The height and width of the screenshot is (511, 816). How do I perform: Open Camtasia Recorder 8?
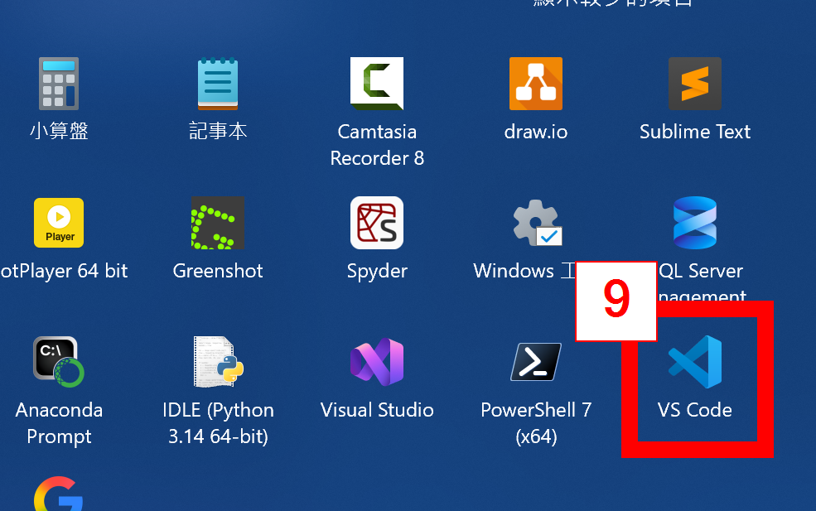point(377,84)
